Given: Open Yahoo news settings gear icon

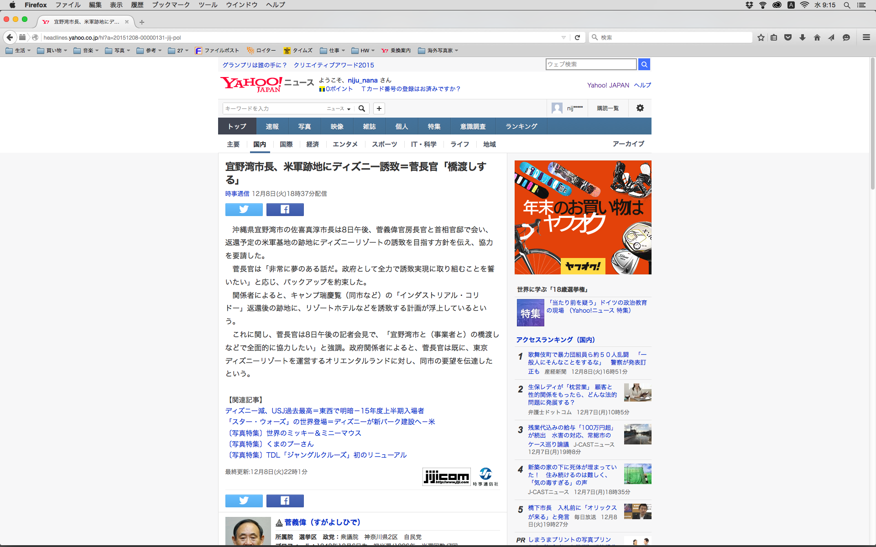Looking at the screenshot, I should coord(640,108).
